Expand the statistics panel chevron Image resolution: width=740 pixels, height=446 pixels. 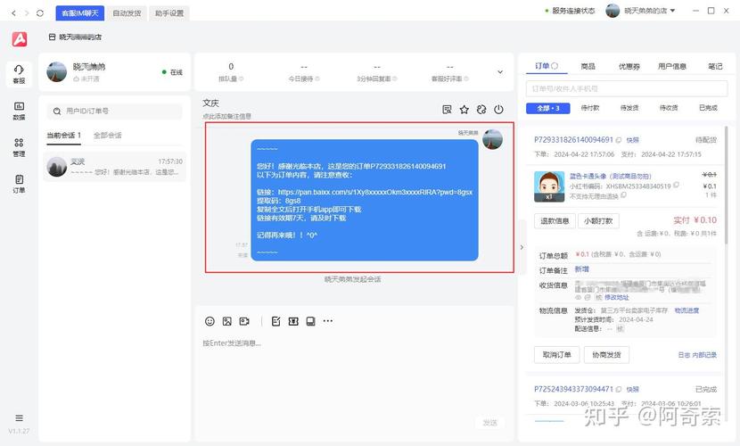click(x=499, y=72)
